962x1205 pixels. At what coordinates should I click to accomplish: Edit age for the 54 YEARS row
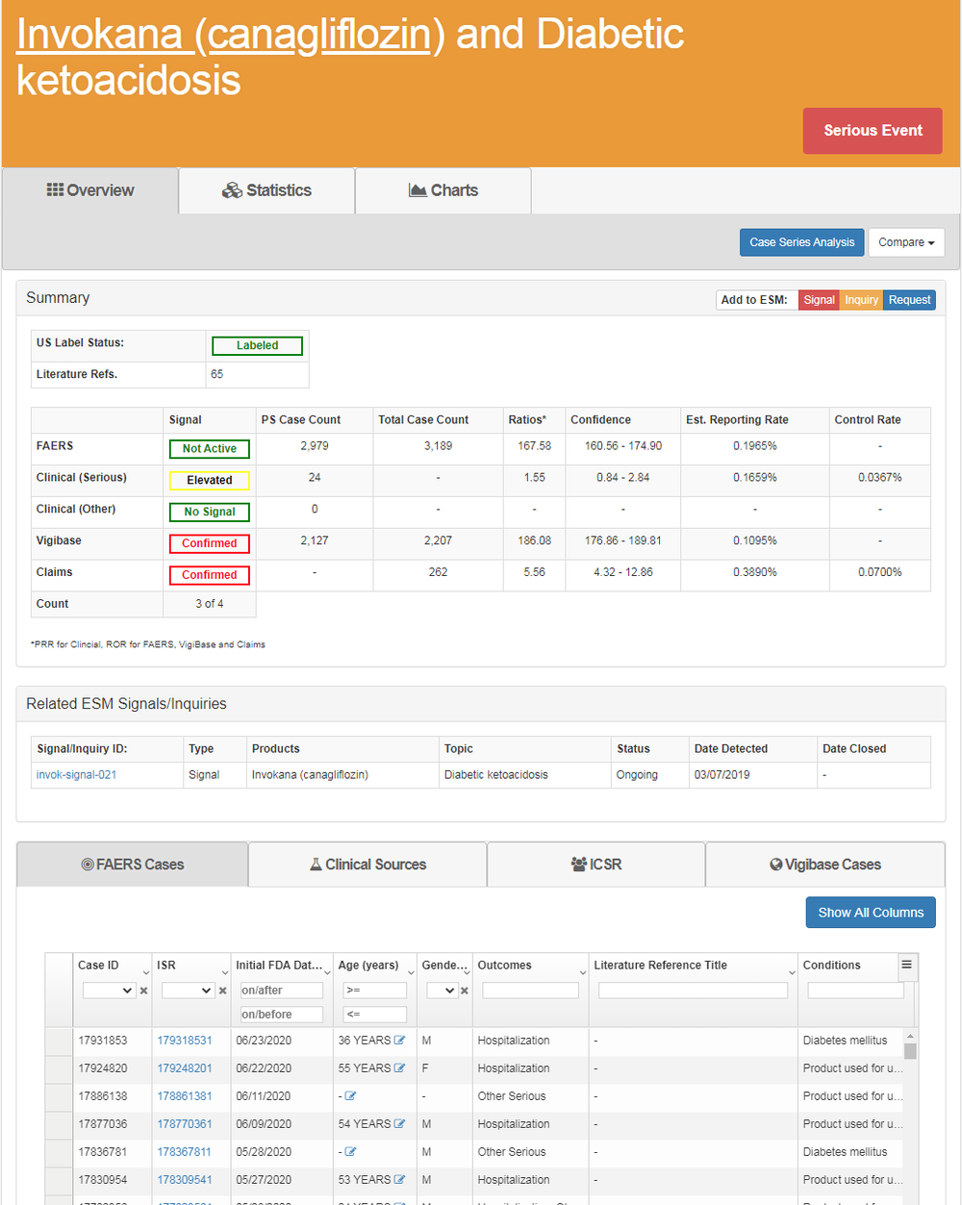pyautogui.click(x=399, y=1124)
